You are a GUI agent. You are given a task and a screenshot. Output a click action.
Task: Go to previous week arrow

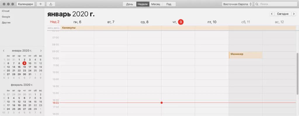(272, 14)
